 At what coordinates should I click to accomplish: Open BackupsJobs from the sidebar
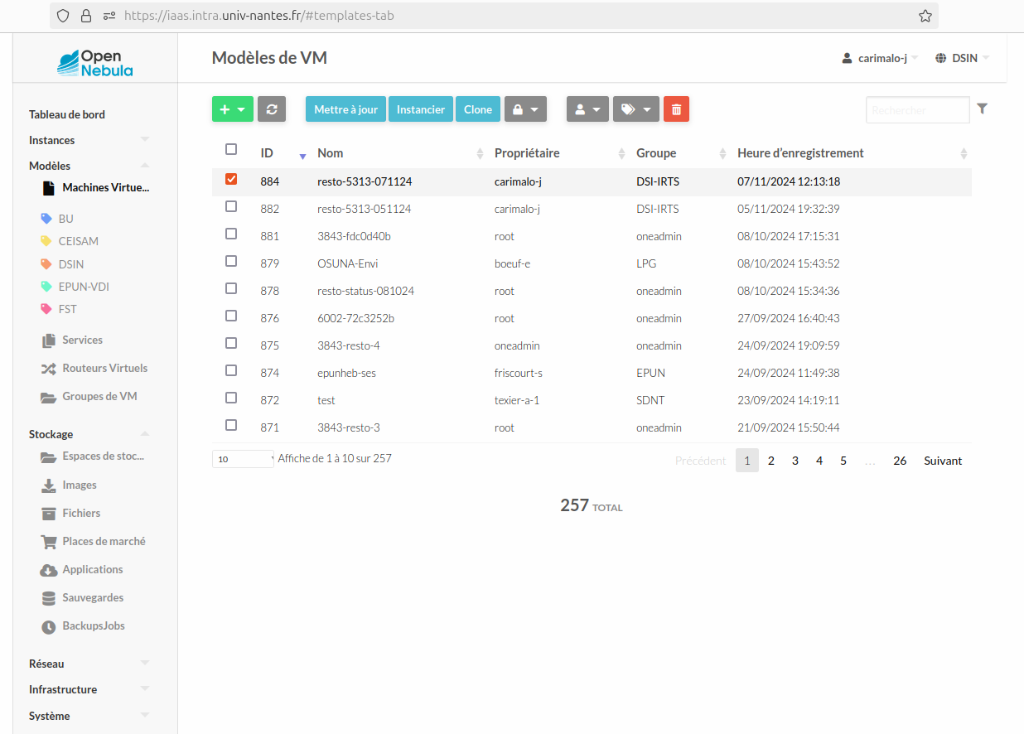click(x=91, y=625)
